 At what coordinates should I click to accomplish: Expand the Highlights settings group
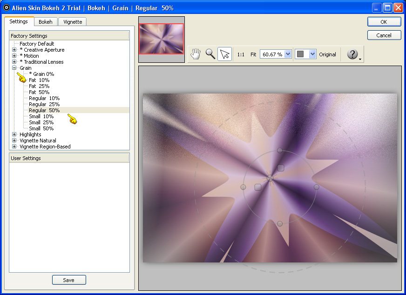click(14, 134)
